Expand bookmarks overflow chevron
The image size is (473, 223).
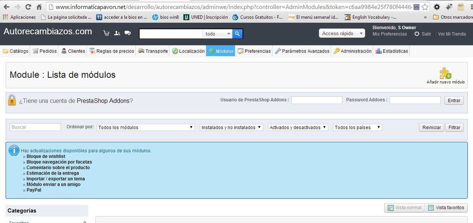pyautogui.click(x=425, y=17)
